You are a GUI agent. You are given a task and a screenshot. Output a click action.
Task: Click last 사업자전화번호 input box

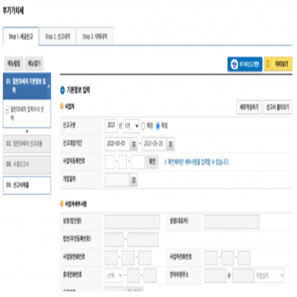coord(244,258)
